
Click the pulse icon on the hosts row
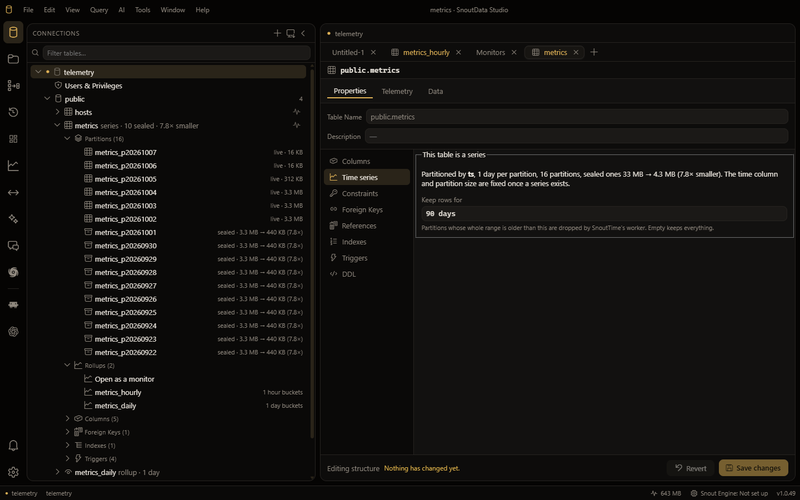(x=297, y=112)
